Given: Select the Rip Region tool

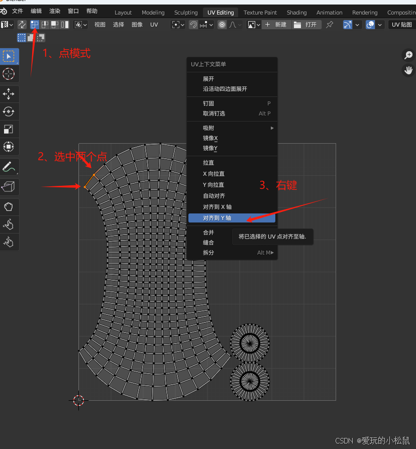Looking at the screenshot, I should click(x=9, y=187).
